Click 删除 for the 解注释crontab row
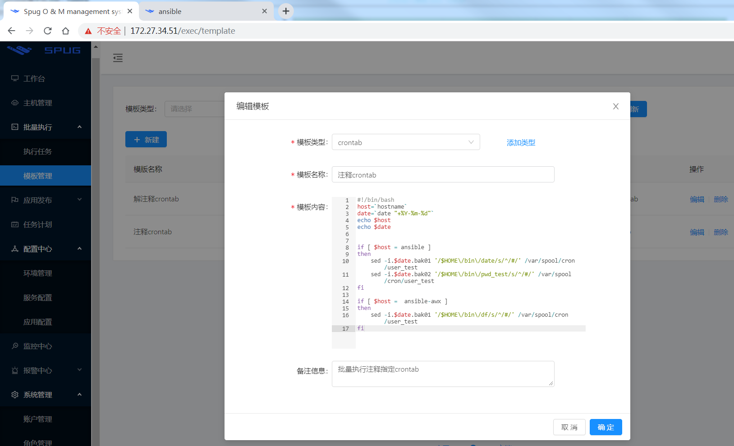The image size is (734, 446). (x=721, y=199)
